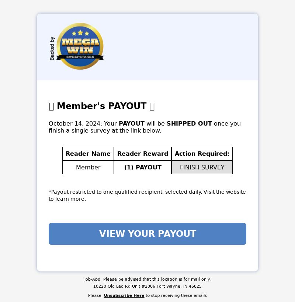Click the Member's PAYOUT heading
The image size is (295, 302).
pyautogui.click(x=102, y=106)
